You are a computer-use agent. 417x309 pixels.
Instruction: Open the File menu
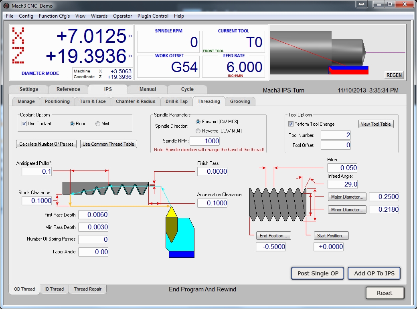tap(10, 16)
